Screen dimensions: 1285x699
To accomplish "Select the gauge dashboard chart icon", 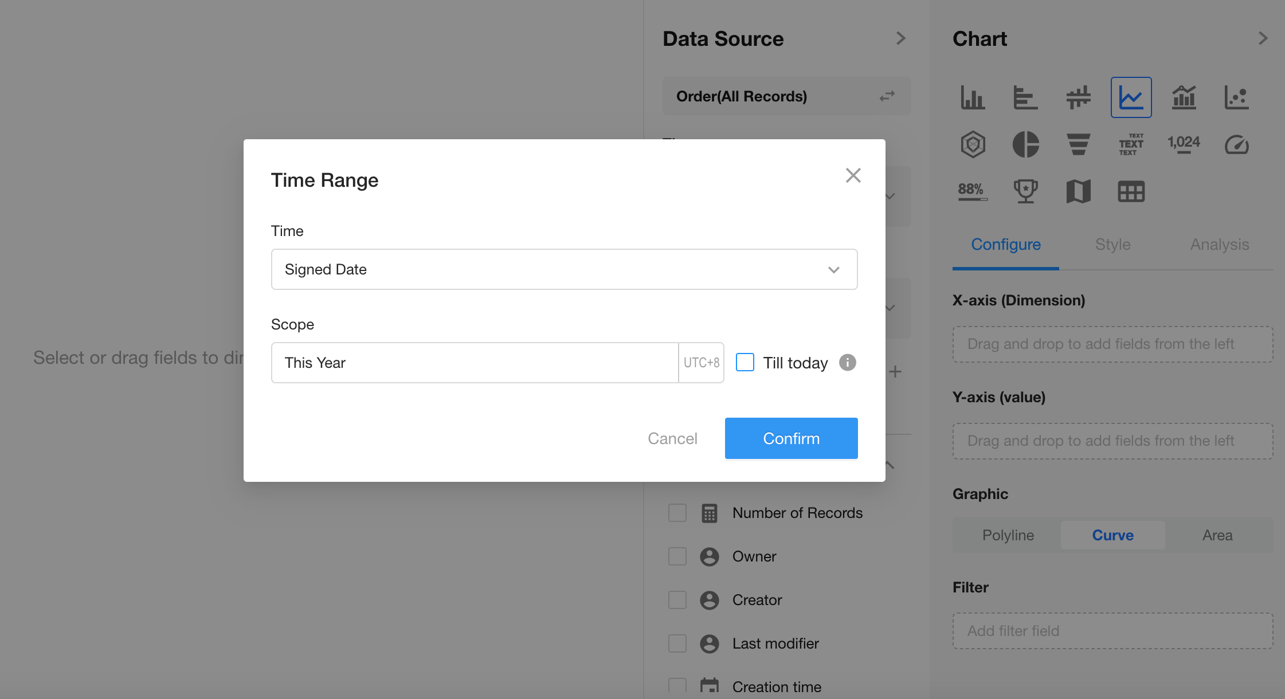I will click(x=1236, y=144).
